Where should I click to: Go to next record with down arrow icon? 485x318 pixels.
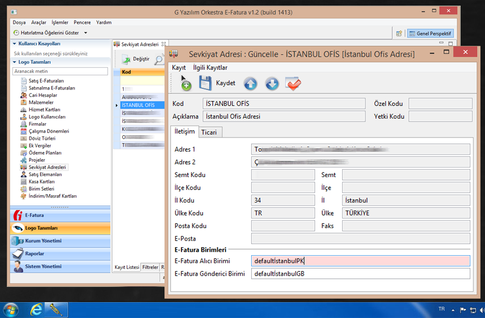pos(272,84)
